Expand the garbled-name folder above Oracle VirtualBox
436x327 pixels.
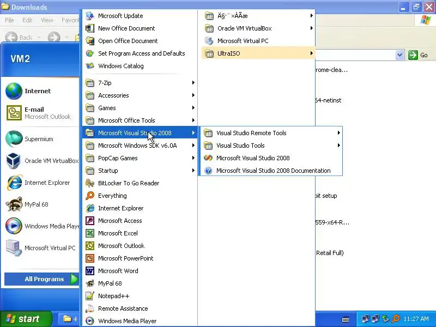click(258, 16)
